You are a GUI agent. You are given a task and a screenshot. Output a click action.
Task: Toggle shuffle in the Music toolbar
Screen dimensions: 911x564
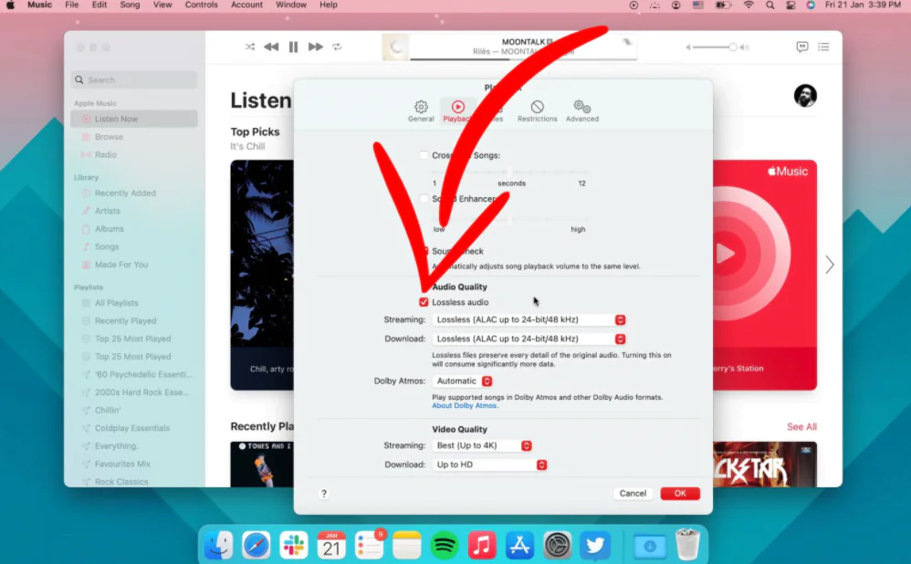[x=250, y=47]
